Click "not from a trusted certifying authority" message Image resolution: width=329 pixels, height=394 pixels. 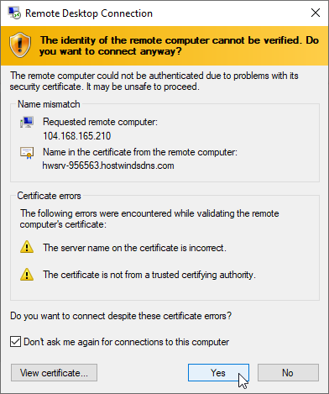[x=149, y=275]
